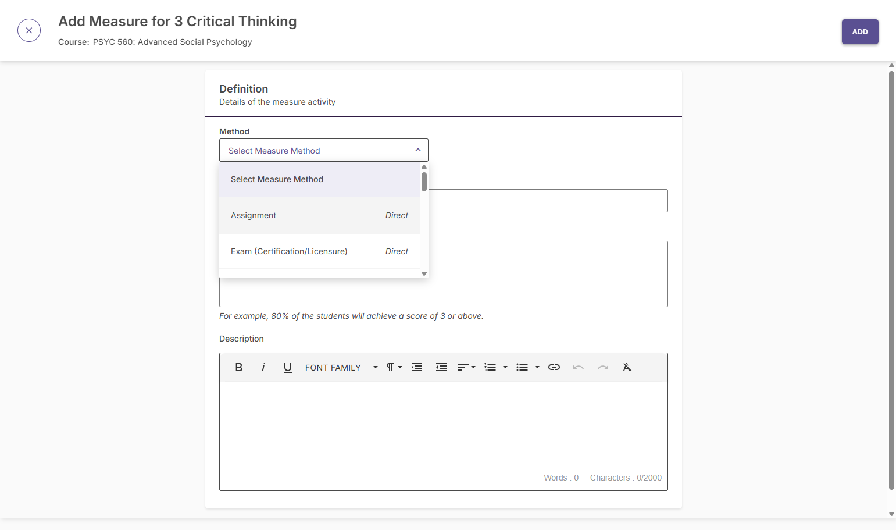Pick Exam (Certification/Licensure) option
The height and width of the screenshot is (530, 896).
click(319, 251)
